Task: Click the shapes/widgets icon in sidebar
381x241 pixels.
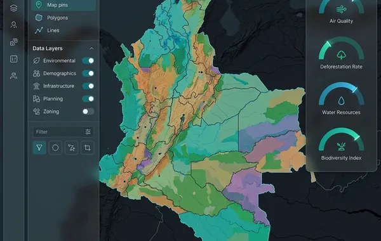Action: [x=13, y=42]
